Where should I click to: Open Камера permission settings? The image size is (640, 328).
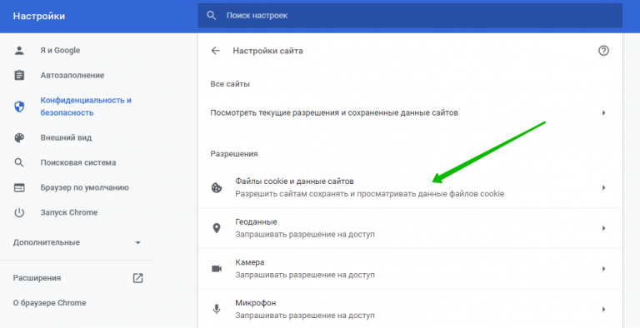[x=410, y=269]
